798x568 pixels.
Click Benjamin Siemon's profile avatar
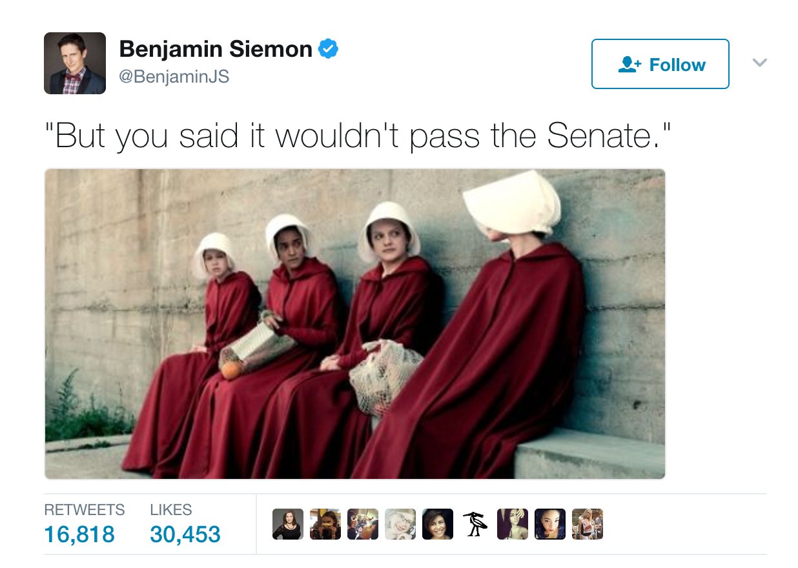(75, 63)
